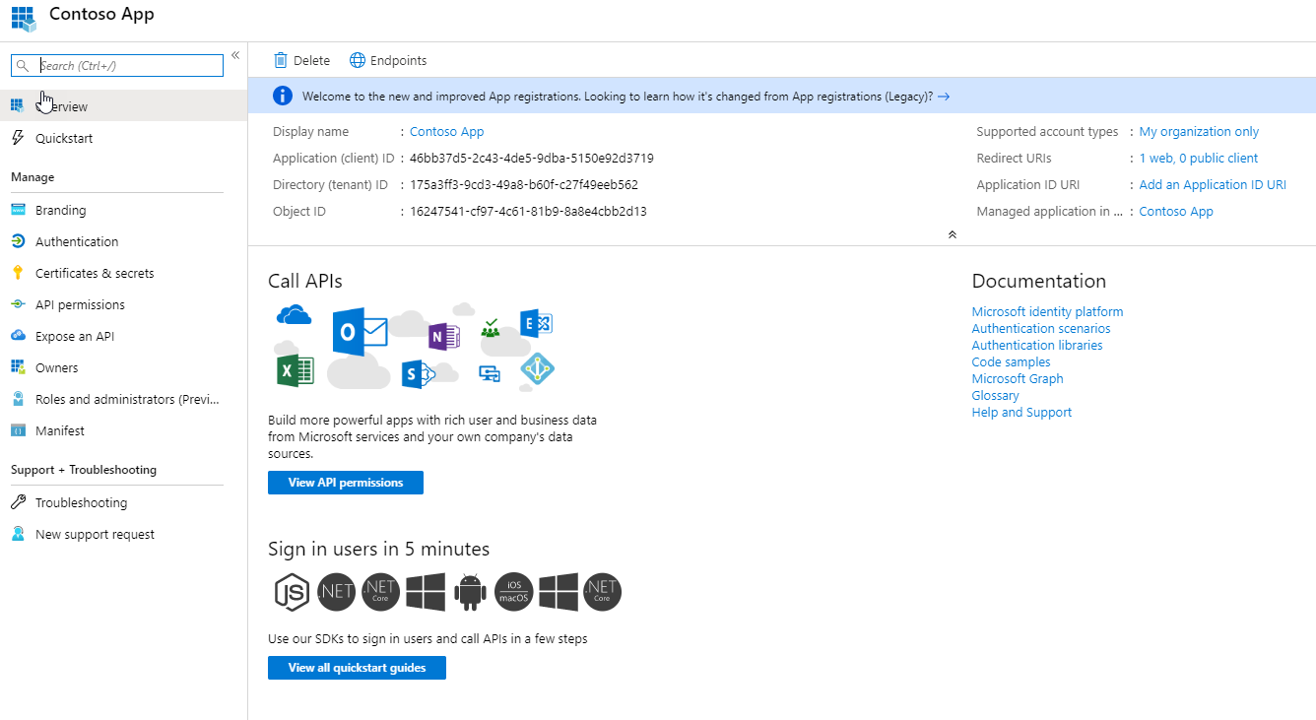Click the Quickstart lightning bolt icon
Viewport: 1316px width, 720px height.
click(x=17, y=138)
